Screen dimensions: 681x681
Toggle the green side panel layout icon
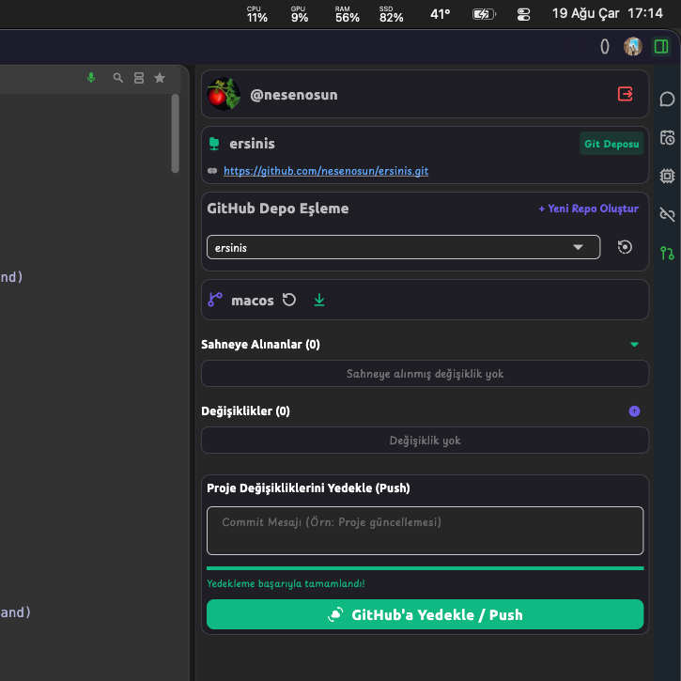coord(661,46)
